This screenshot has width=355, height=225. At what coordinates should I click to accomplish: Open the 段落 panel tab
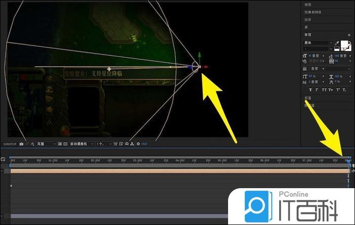[x=307, y=98]
